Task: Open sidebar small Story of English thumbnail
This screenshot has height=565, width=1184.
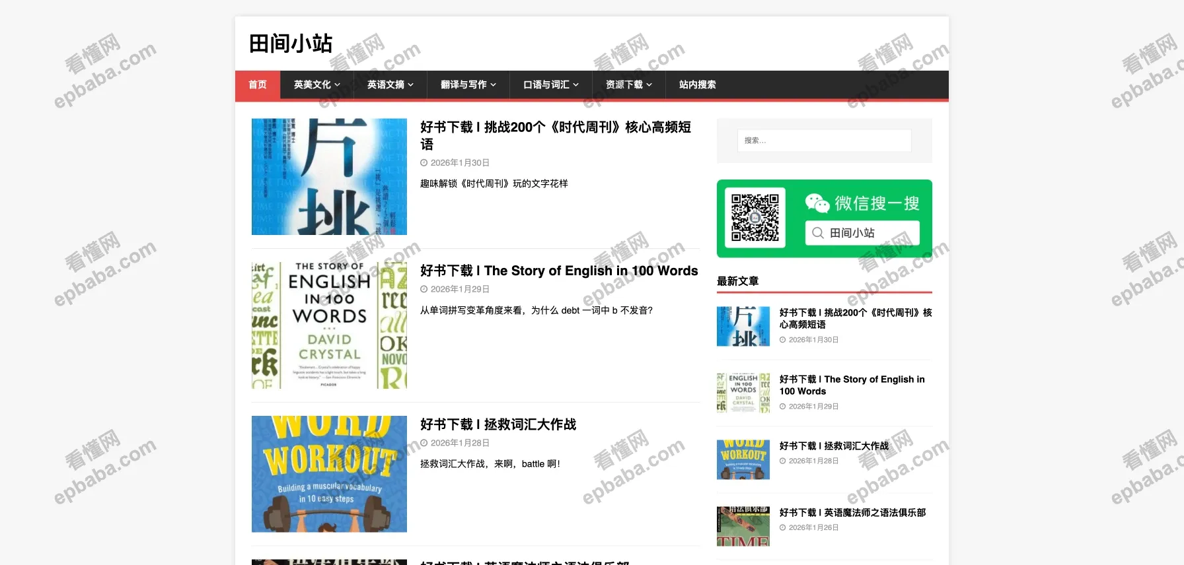Action: point(743,393)
